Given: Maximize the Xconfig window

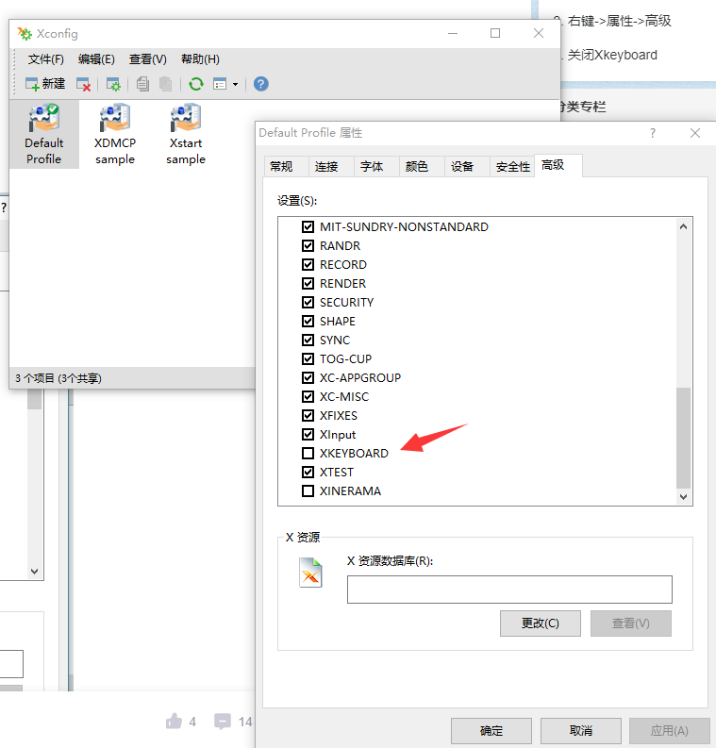Looking at the screenshot, I should click(495, 33).
